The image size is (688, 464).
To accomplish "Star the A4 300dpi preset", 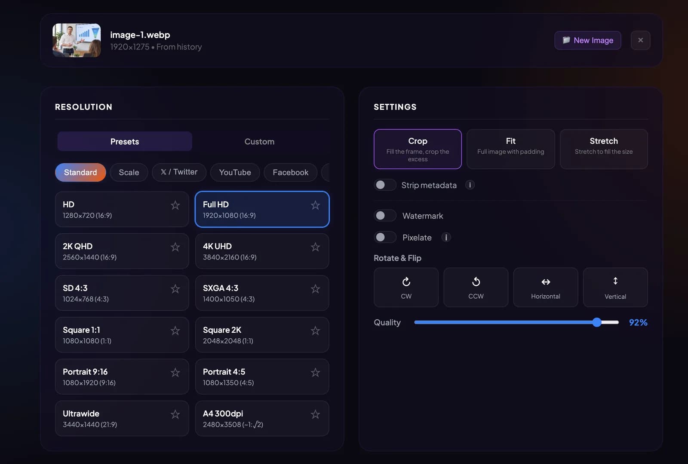I will [x=315, y=414].
